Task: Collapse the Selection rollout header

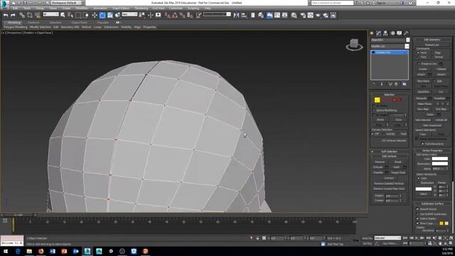Action: click(389, 95)
